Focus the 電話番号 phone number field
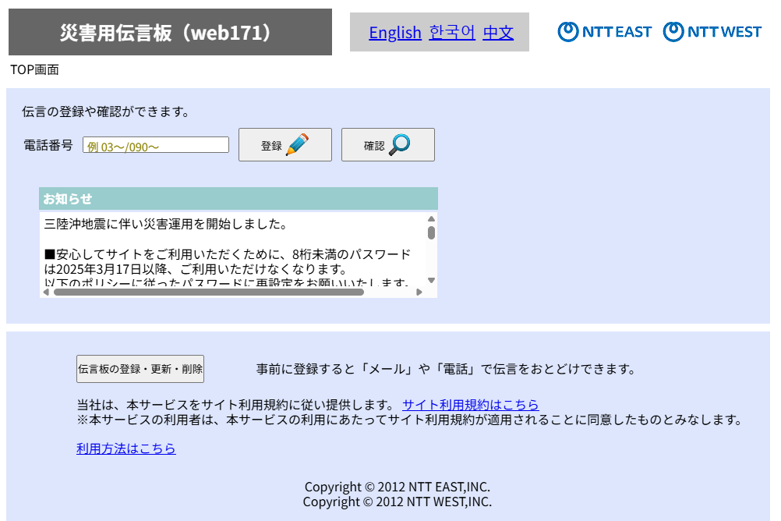781x521 pixels. pos(156,145)
